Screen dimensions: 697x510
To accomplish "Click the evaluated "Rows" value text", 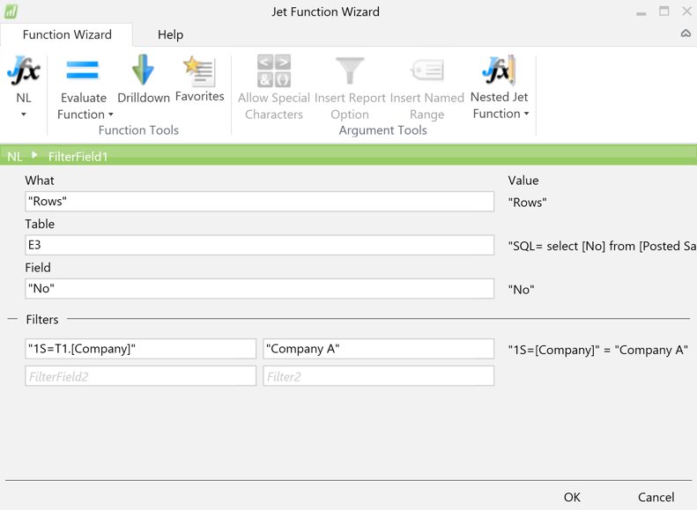I will pos(527,203).
